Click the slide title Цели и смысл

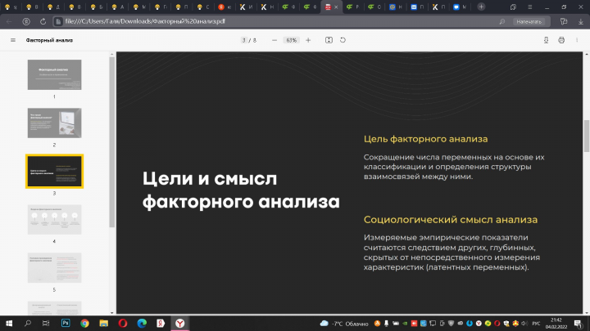(210, 179)
